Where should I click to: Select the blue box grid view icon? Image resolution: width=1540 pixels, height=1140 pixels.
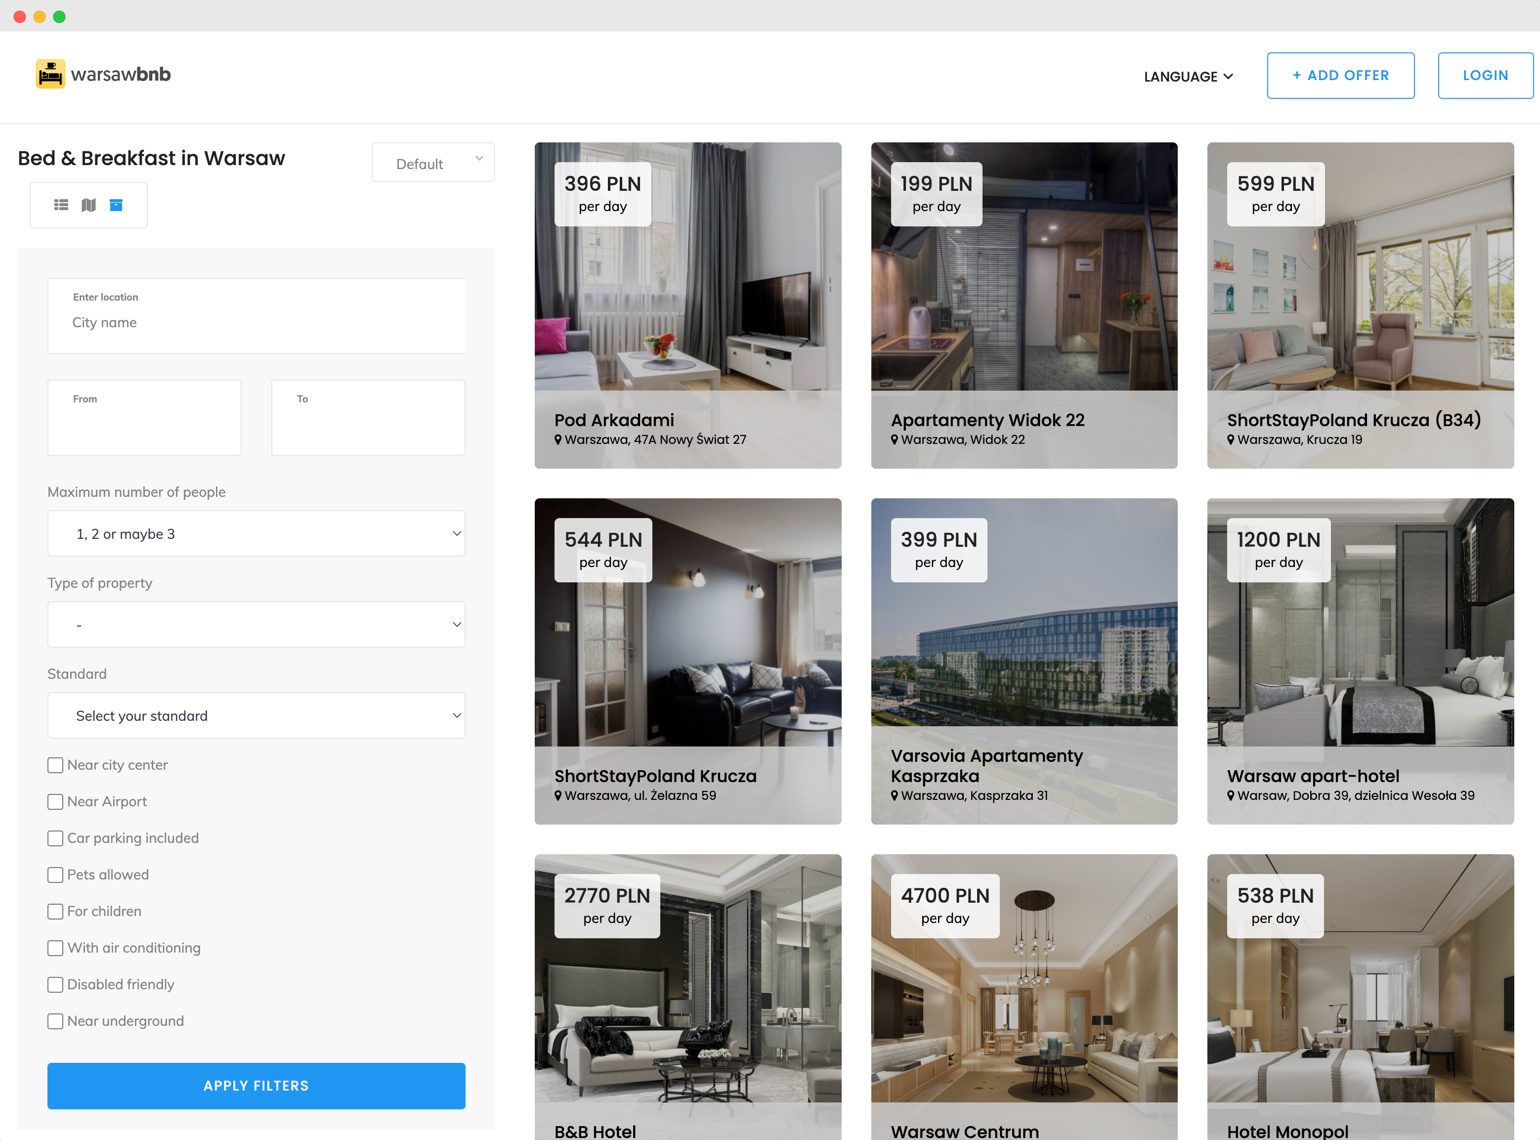point(116,205)
